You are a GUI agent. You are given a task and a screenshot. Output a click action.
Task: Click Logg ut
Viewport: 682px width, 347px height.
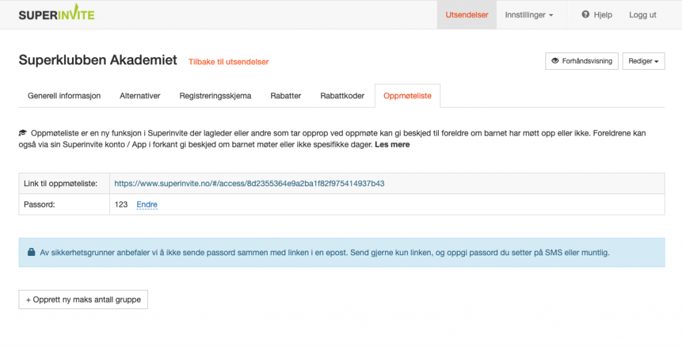click(643, 15)
